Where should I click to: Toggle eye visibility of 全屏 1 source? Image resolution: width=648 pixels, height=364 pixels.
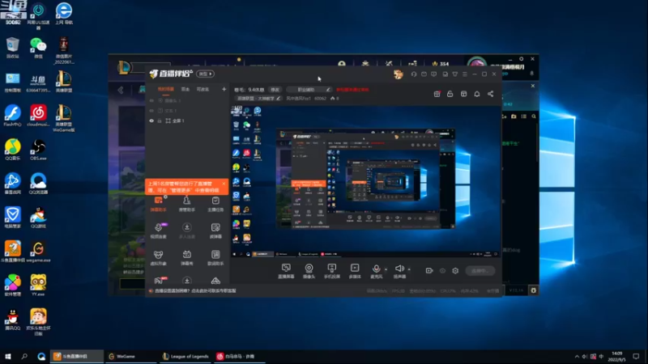click(x=151, y=121)
